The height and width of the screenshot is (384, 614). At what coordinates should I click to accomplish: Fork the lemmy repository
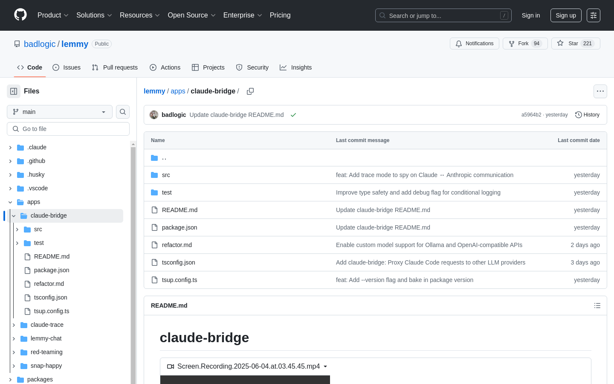tap(525, 44)
